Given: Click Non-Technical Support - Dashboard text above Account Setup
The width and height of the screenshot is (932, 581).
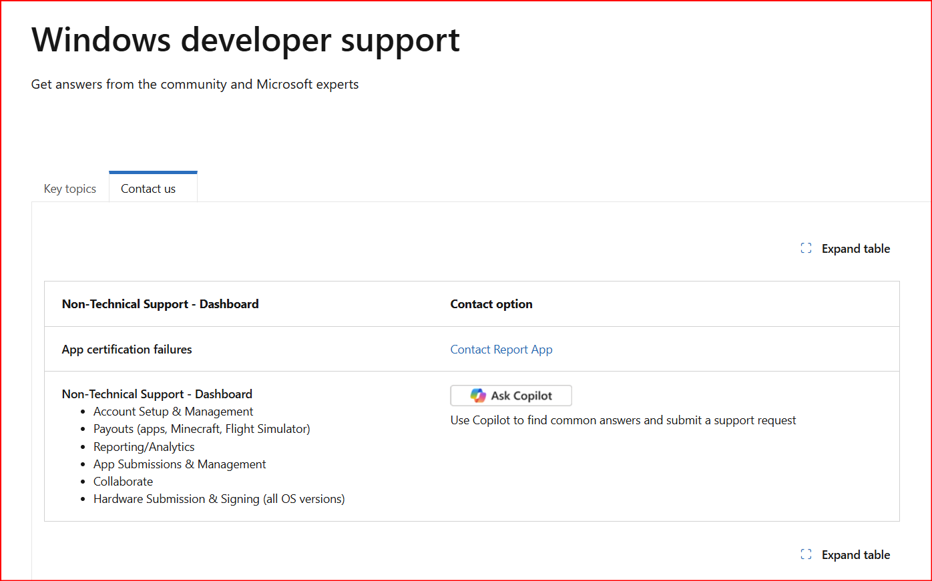Looking at the screenshot, I should pos(157,394).
